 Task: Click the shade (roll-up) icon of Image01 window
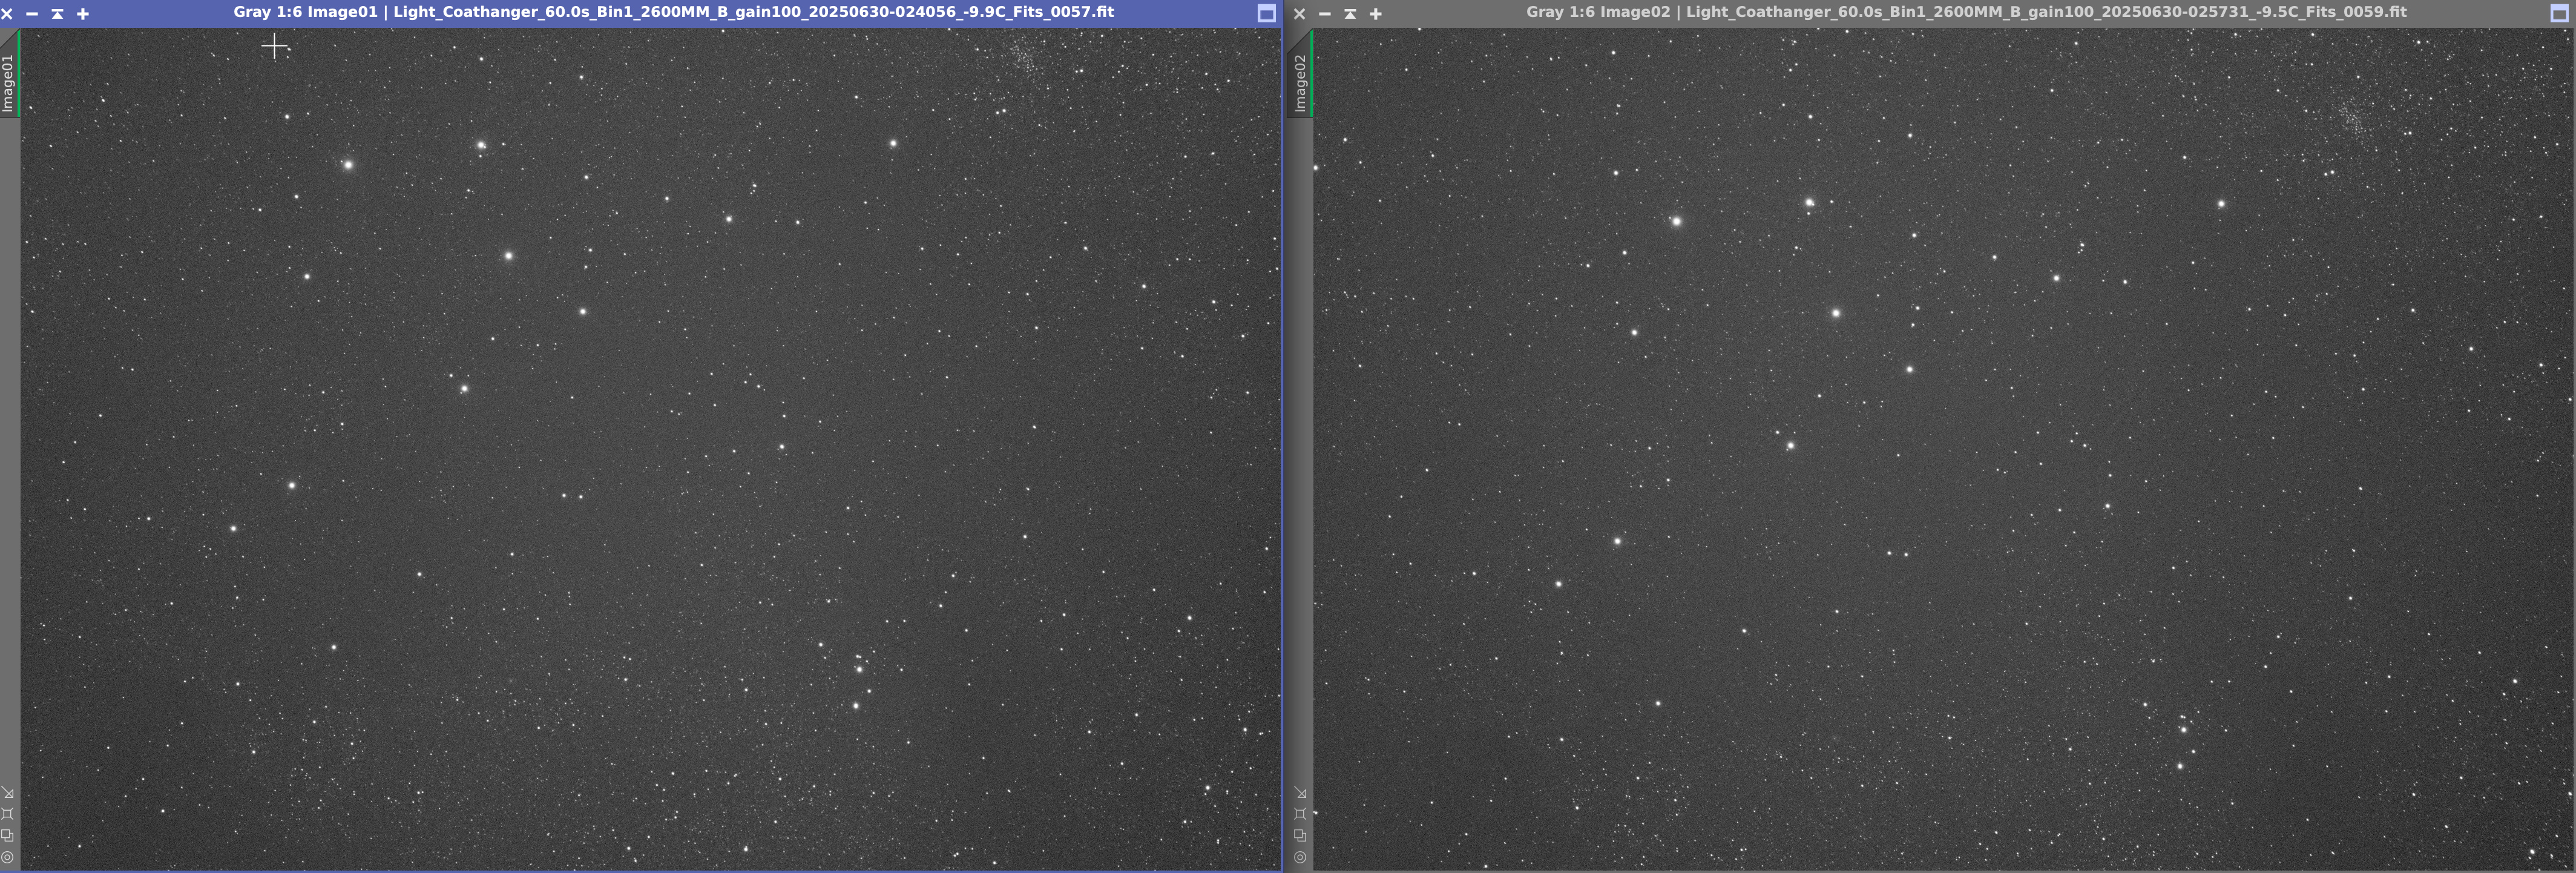click(57, 14)
